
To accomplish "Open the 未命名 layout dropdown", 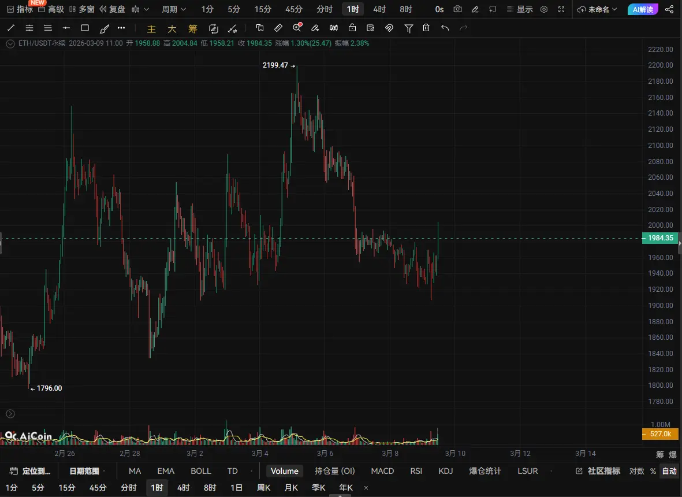I will click(597, 9).
